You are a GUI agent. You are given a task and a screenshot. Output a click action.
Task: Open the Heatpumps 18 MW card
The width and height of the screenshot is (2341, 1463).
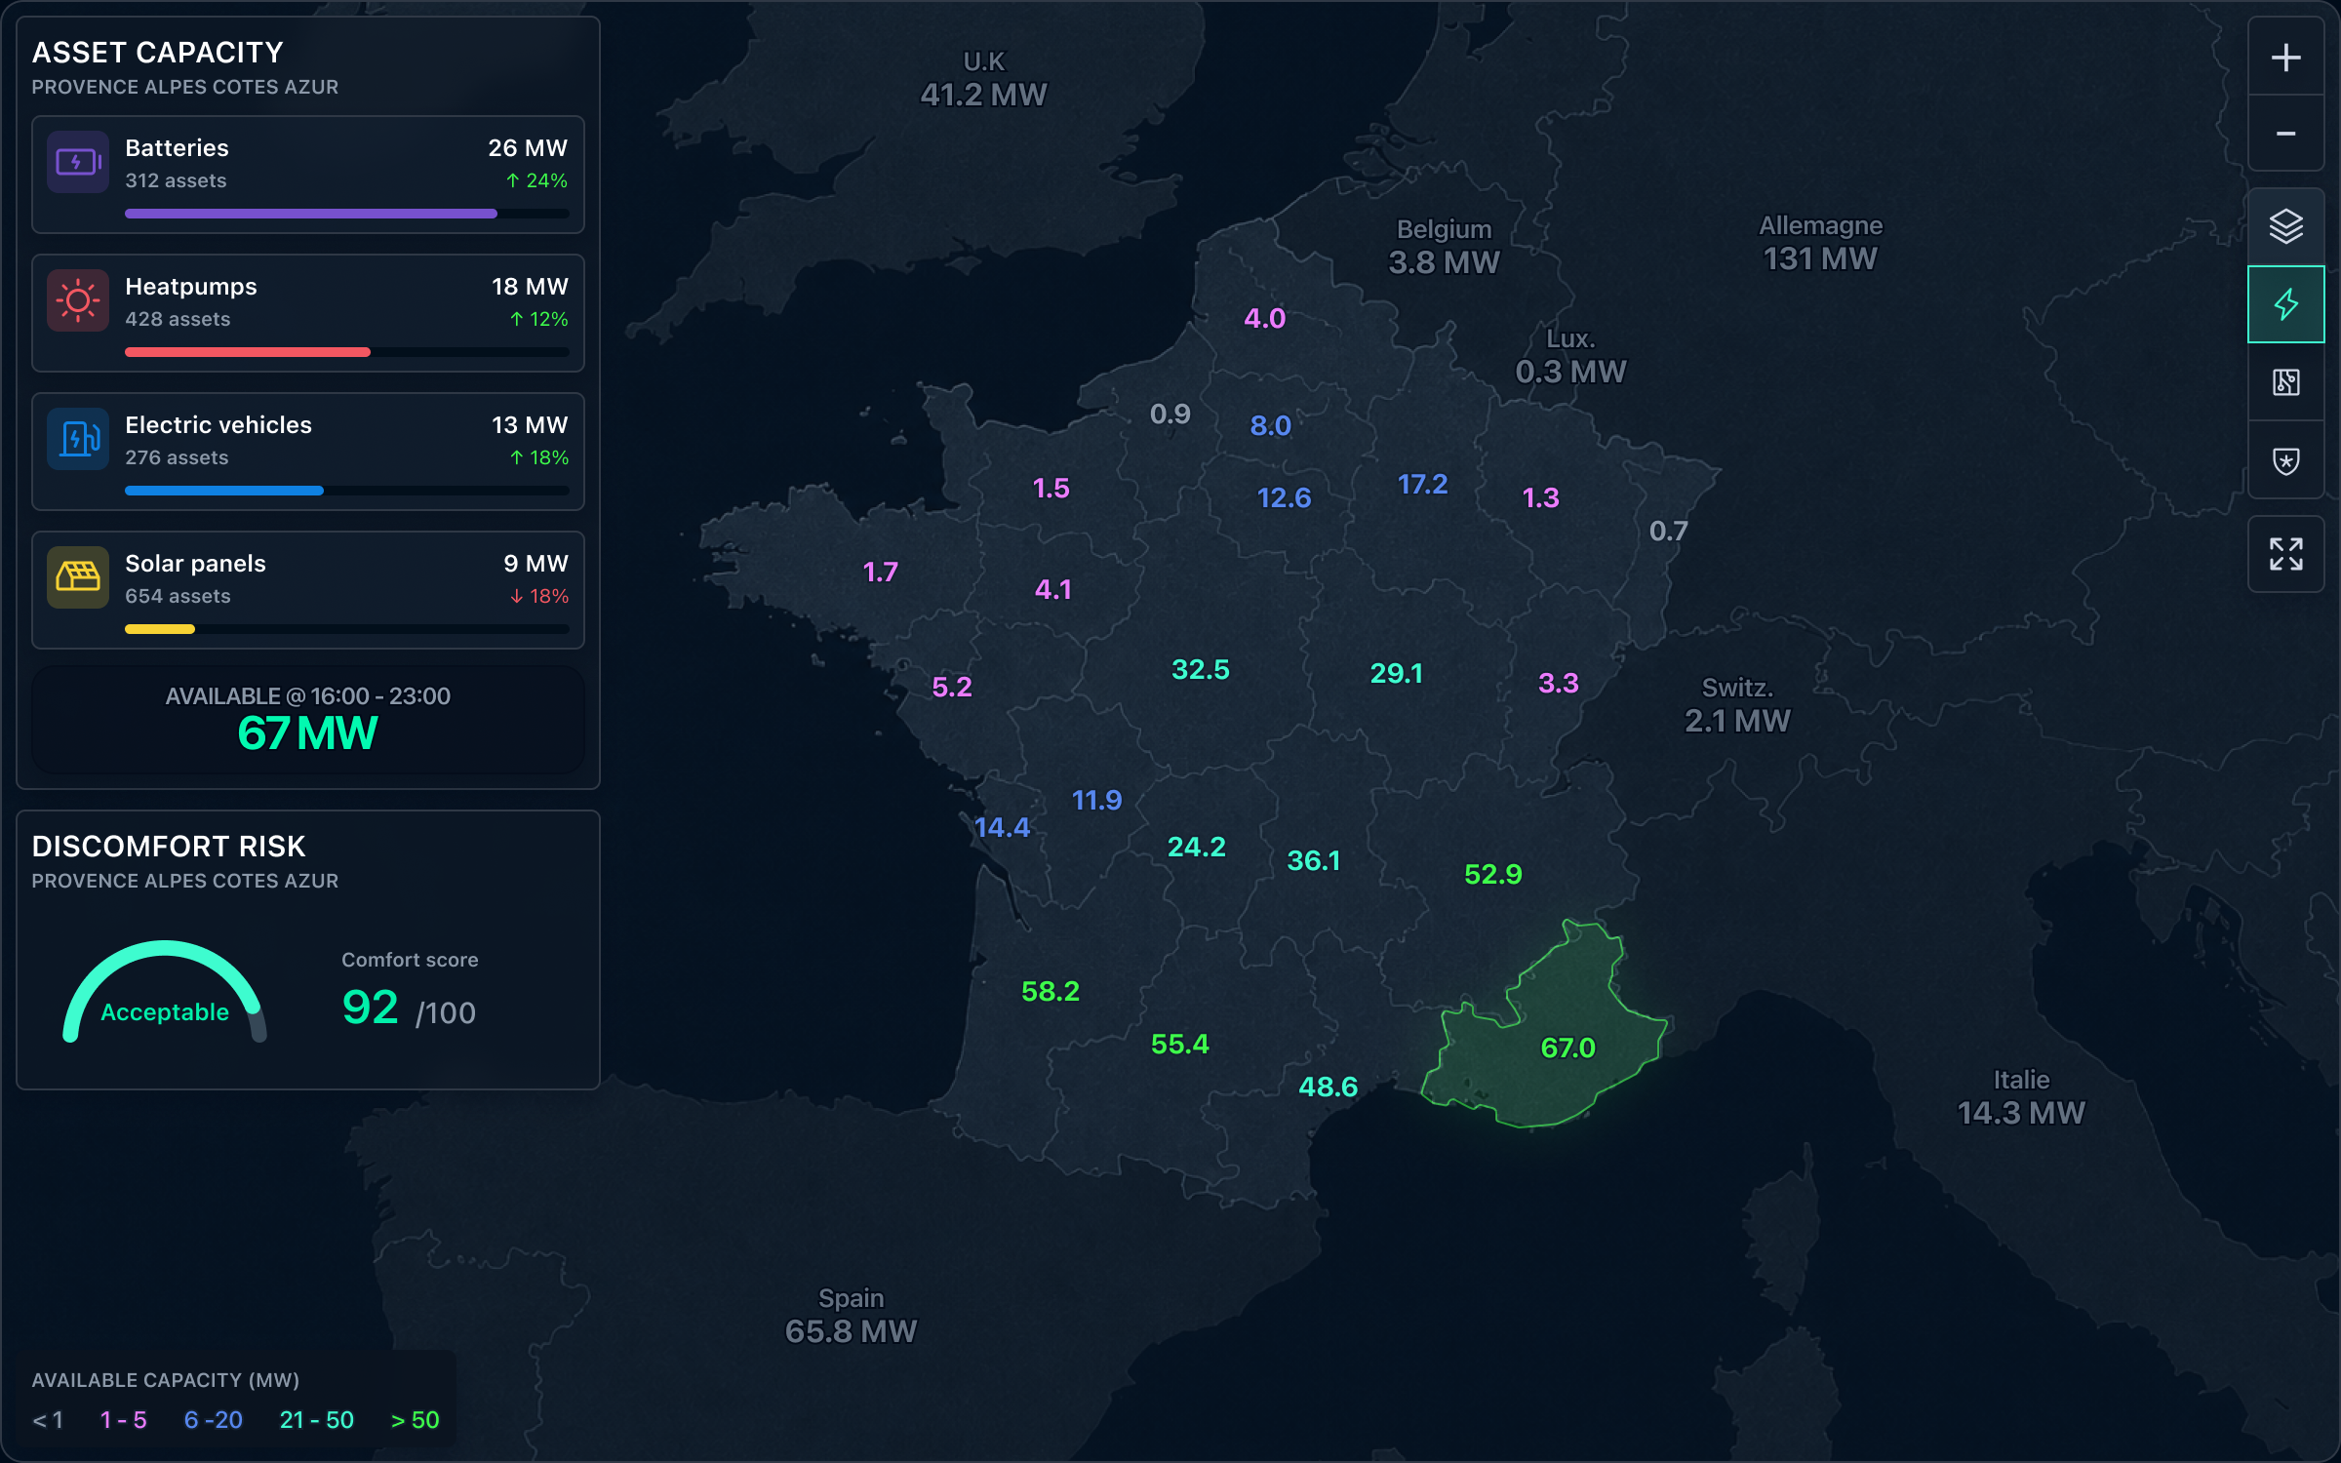tap(308, 313)
